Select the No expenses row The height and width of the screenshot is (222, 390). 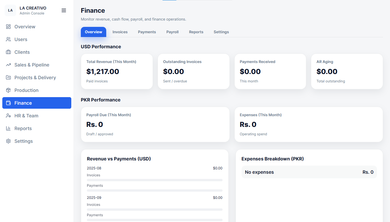coord(309,172)
